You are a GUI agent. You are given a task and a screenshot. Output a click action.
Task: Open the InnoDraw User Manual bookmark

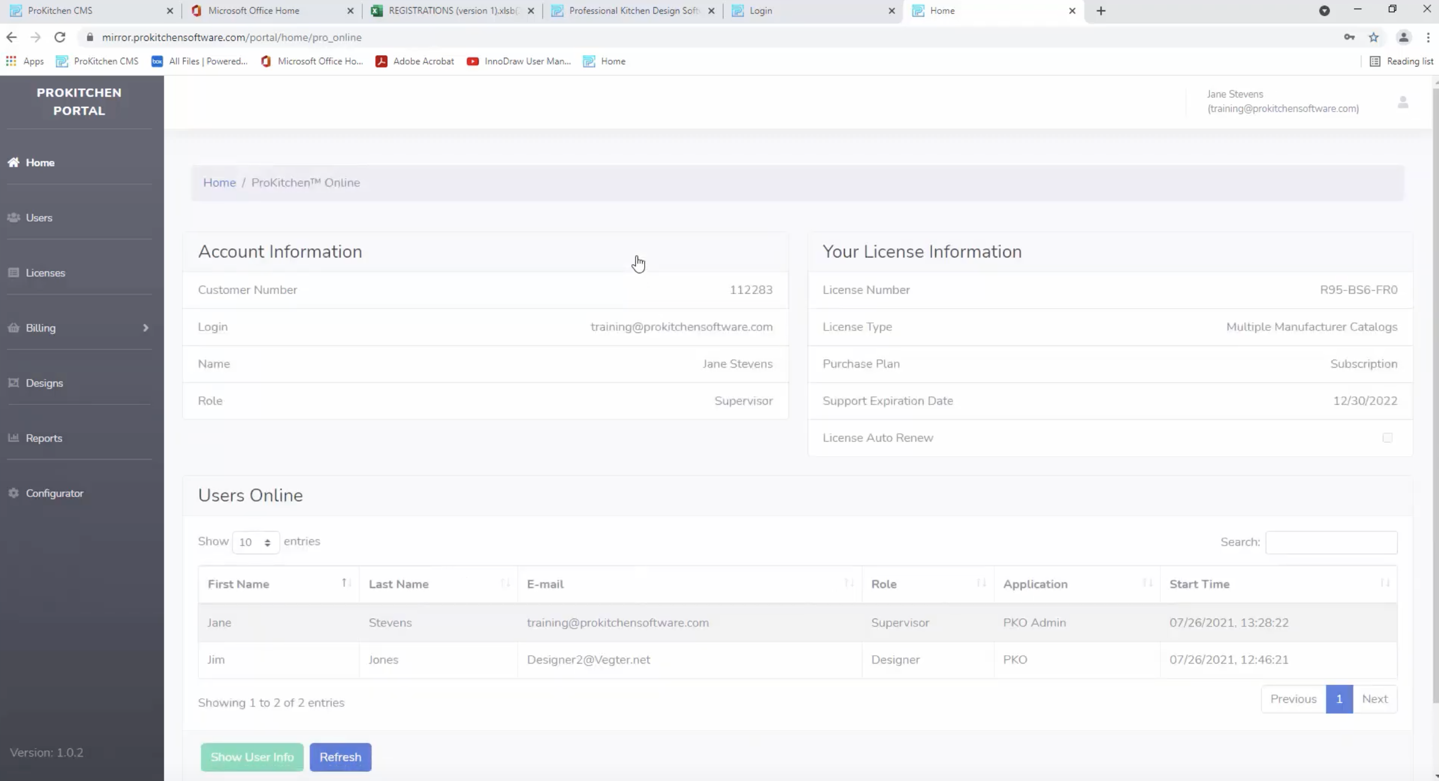(x=519, y=61)
